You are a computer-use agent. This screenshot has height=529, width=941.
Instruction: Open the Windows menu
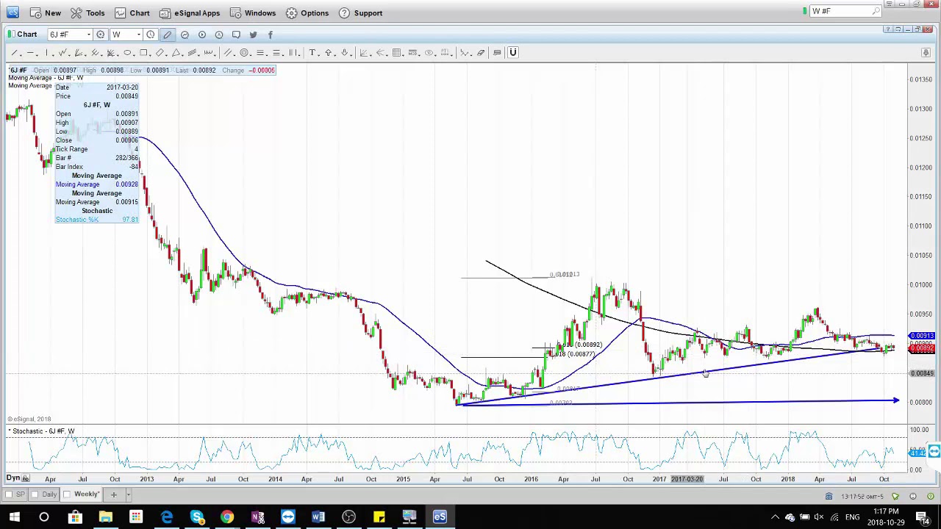252,12
